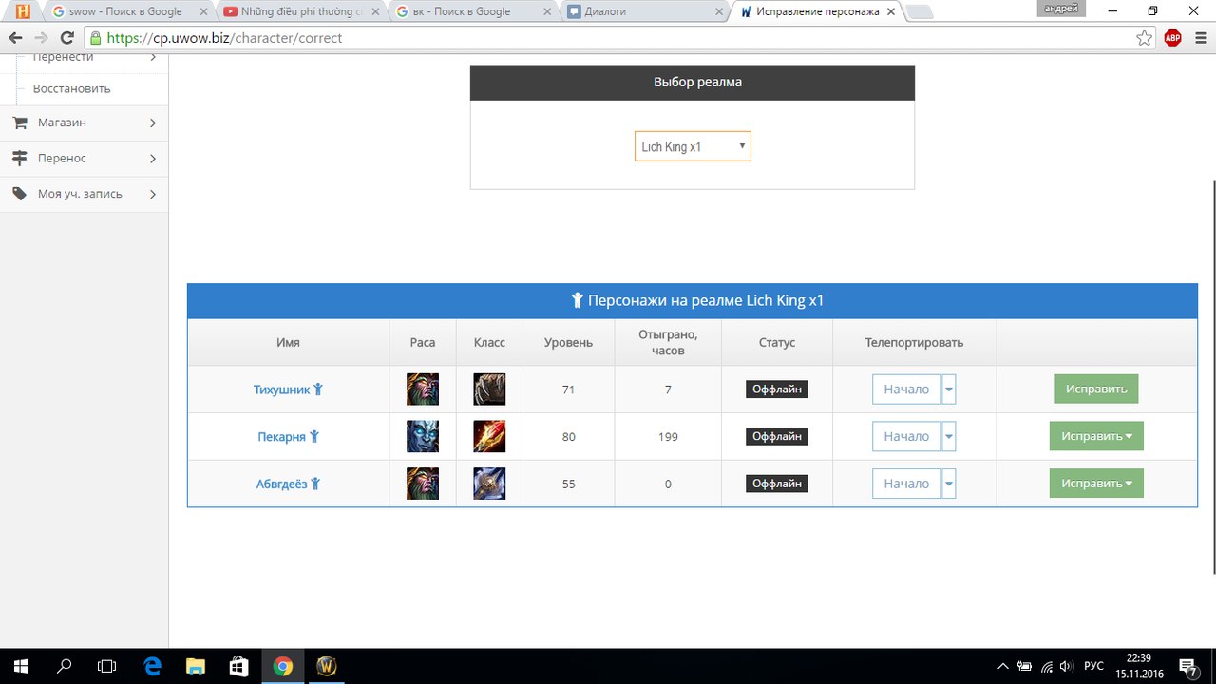Show hidden system tray icons
This screenshot has width=1216, height=684.
1003,666
